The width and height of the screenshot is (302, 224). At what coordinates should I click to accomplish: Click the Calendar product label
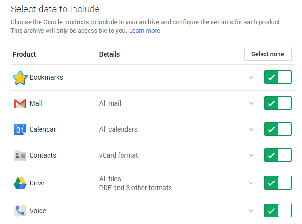coord(42,129)
